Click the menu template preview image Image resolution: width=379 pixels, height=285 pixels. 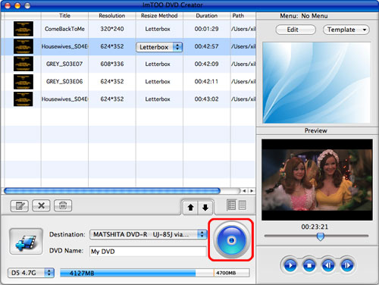[317, 83]
